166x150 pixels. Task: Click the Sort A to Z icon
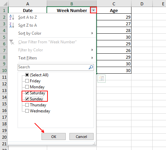click(12, 17)
